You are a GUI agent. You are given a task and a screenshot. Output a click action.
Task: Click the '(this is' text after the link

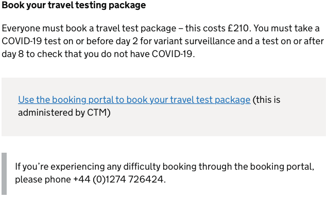266,100
